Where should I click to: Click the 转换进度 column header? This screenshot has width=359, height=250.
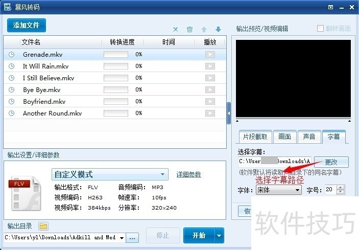(x=122, y=42)
